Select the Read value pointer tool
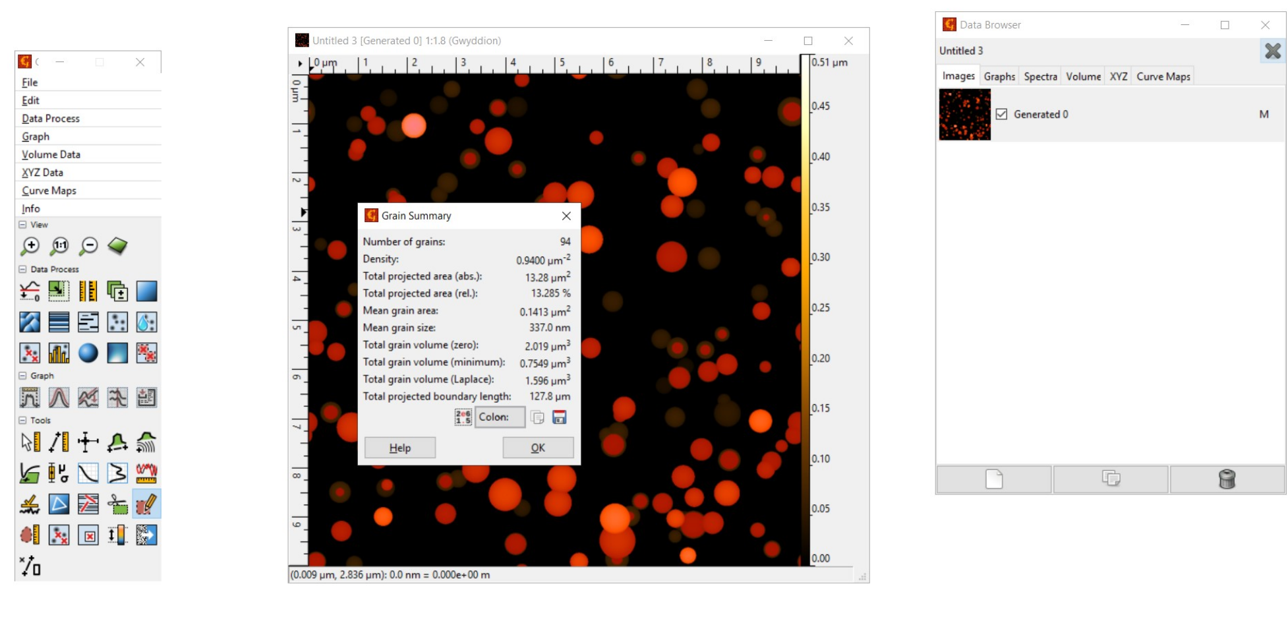 point(30,442)
